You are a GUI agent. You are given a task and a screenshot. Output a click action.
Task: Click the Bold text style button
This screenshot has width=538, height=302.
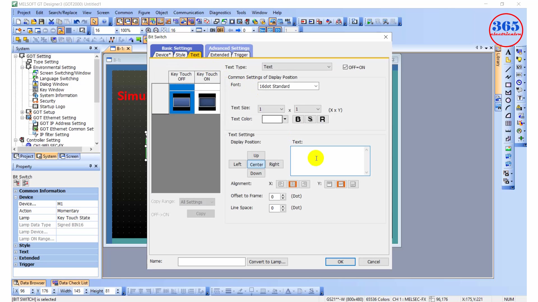[x=298, y=119]
